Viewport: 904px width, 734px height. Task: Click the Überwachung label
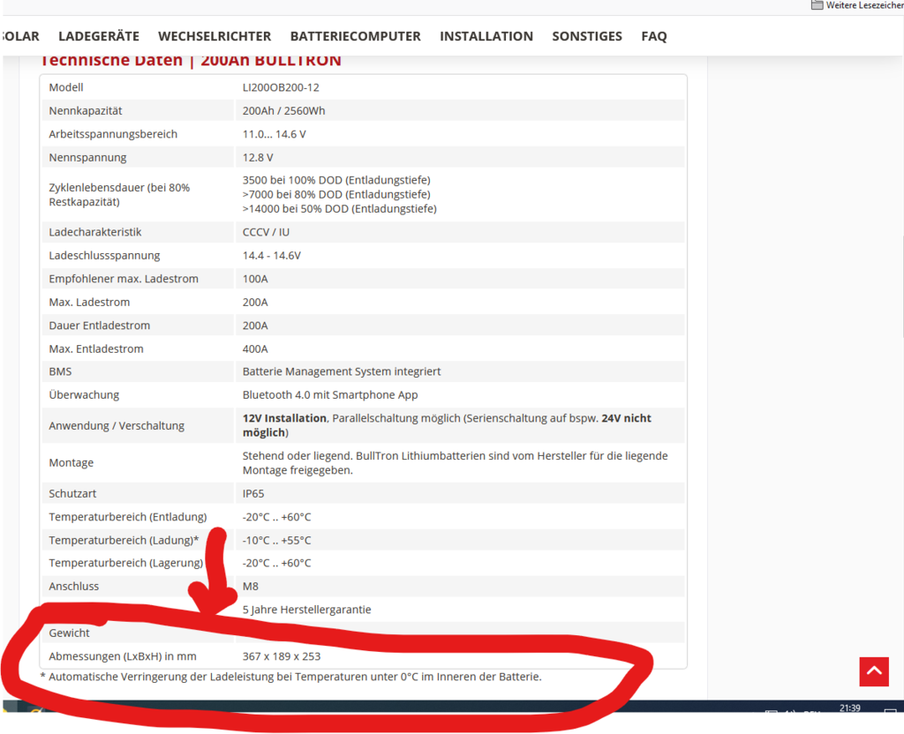point(84,394)
